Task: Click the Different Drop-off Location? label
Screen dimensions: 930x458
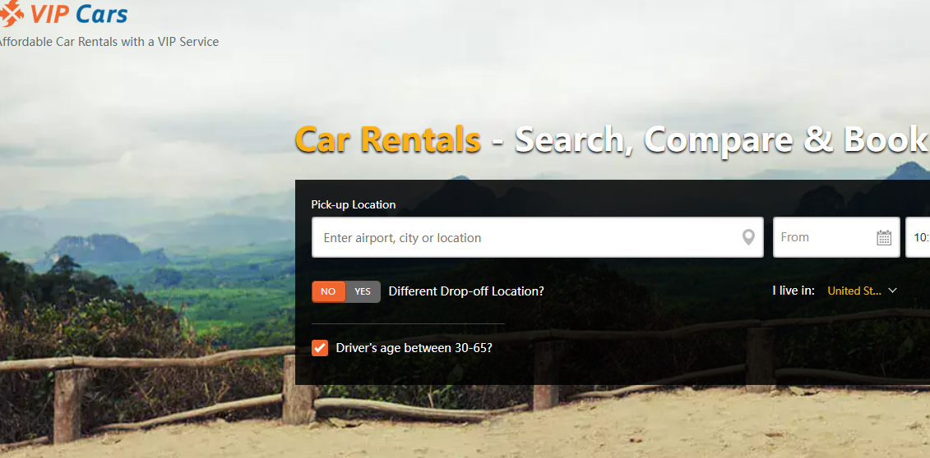Action: pyautogui.click(x=466, y=291)
